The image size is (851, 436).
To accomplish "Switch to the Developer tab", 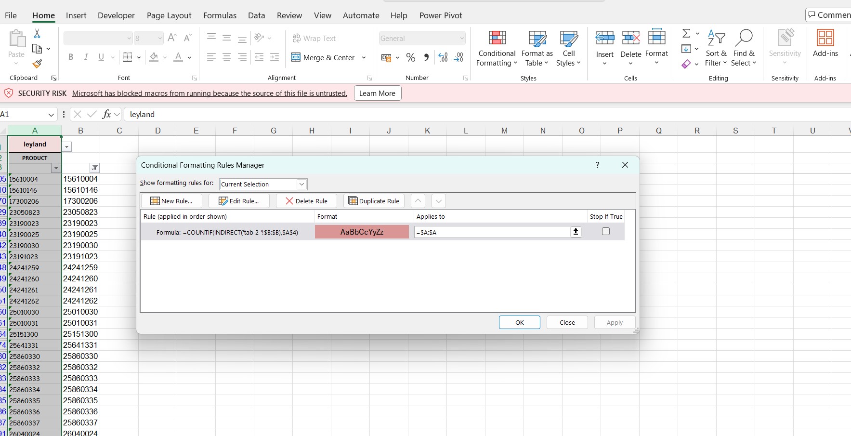I will (x=116, y=15).
